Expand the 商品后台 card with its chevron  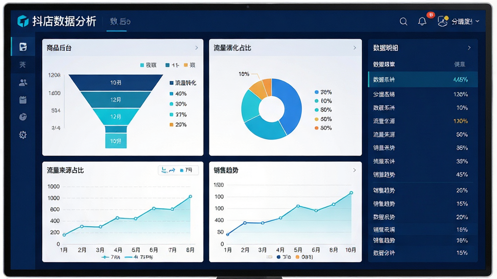(197, 48)
